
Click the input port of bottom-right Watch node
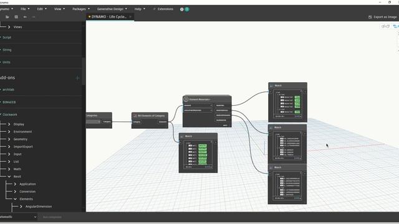(270, 174)
